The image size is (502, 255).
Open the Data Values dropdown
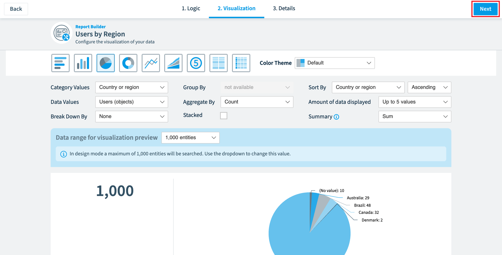point(132,102)
